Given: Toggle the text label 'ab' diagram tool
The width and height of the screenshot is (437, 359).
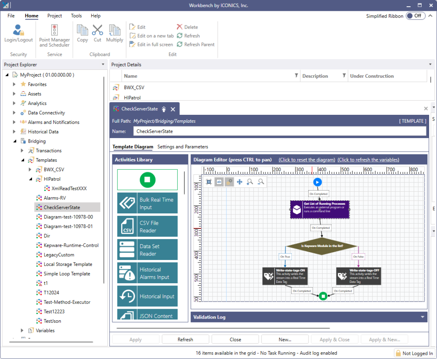Looking at the screenshot, I should (219, 182).
